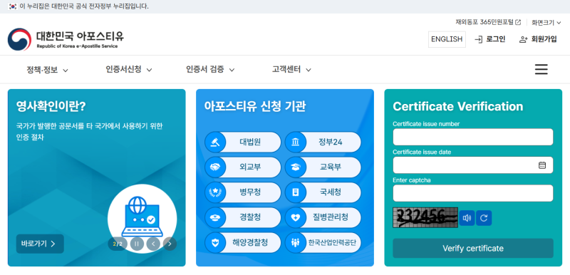Click the login arrow icon beside 로그인

pyautogui.click(x=479, y=39)
